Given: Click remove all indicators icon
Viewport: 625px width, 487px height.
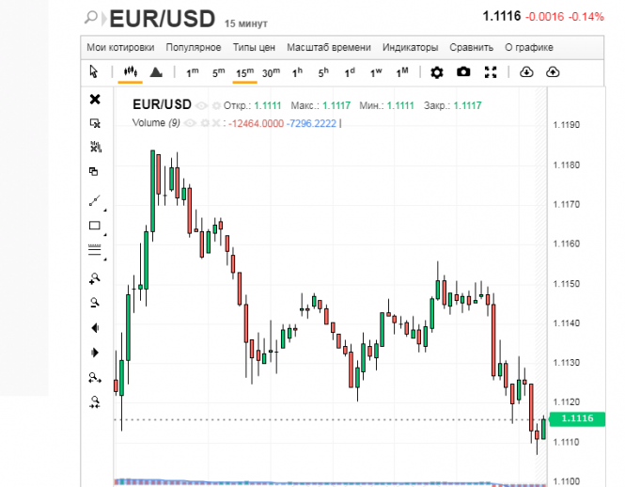Looking at the screenshot, I should [x=95, y=147].
